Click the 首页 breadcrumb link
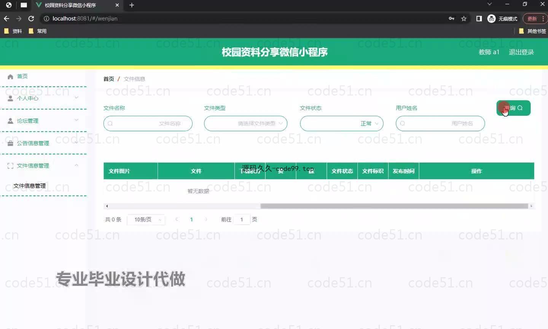Viewport: 548px width, 329px height. tap(108, 79)
